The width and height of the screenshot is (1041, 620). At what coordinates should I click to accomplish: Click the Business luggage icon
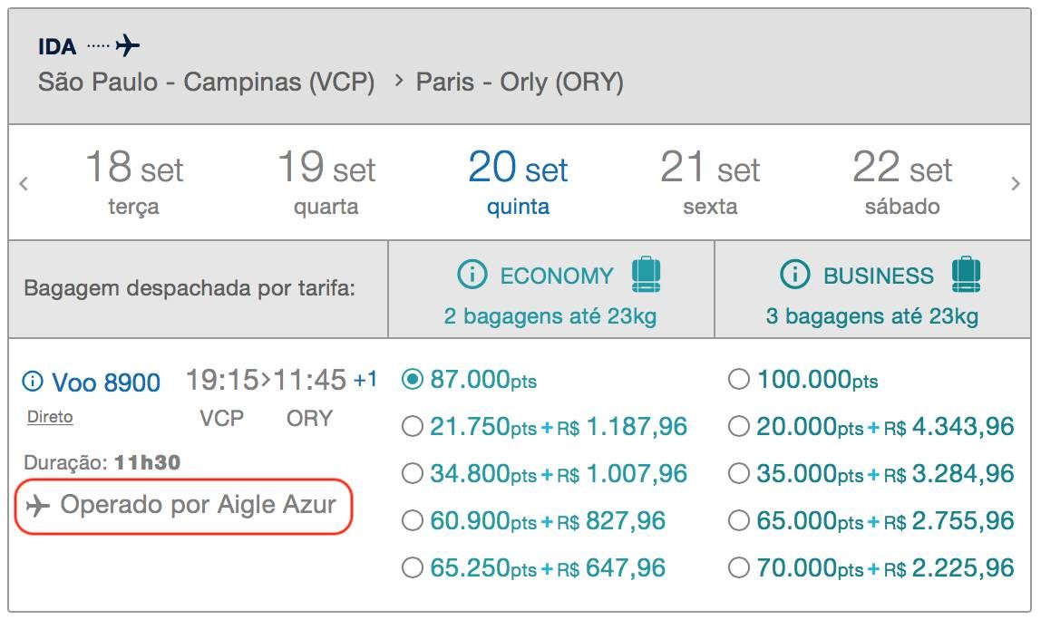[966, 274]
